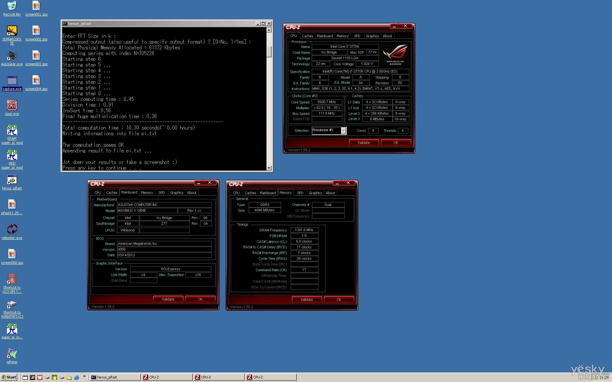This screenshot has width=612, height=382.
Task: Open SPD tab in Mainboard CPU-Z window
Action: click(162, 193)
